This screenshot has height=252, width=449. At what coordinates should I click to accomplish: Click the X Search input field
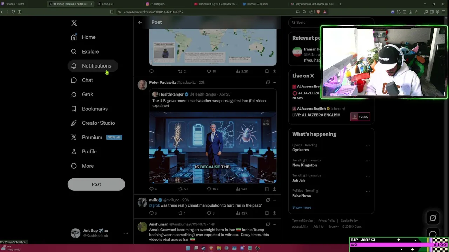pos(331,22)
